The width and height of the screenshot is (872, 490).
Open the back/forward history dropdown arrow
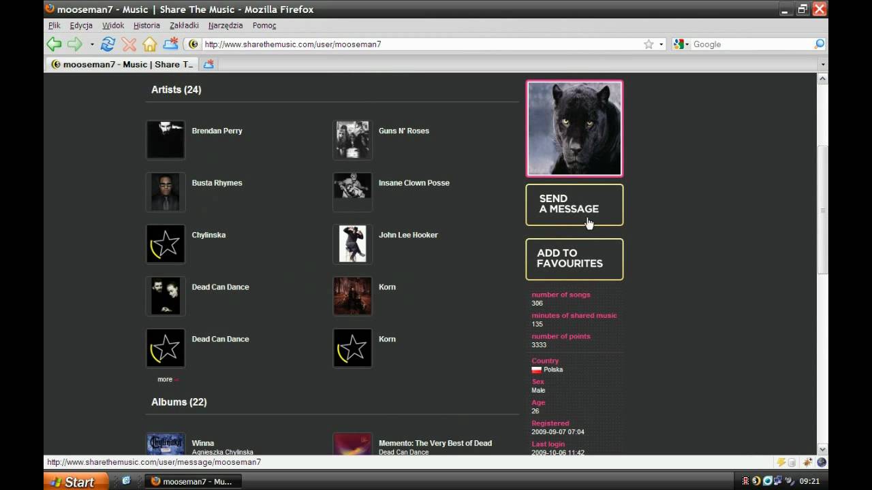pyautogui.click(x=92, y=44)
